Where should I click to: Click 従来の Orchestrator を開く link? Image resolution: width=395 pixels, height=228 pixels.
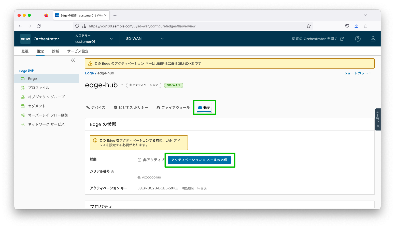click(318, 39)
